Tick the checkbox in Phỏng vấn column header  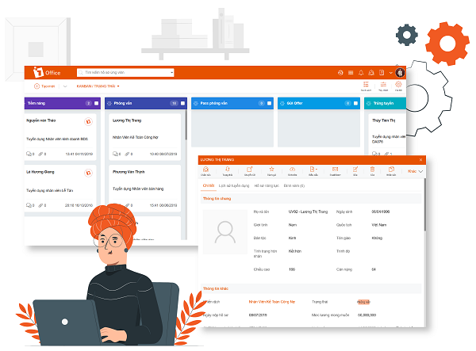point(182,103)
